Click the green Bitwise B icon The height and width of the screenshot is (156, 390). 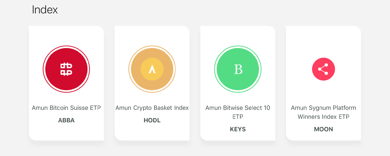[x=238, y=69]
